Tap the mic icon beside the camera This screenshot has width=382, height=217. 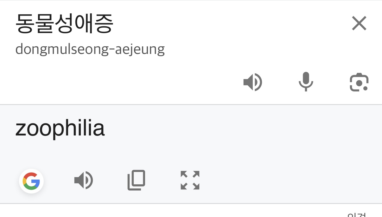pos(306,82)
